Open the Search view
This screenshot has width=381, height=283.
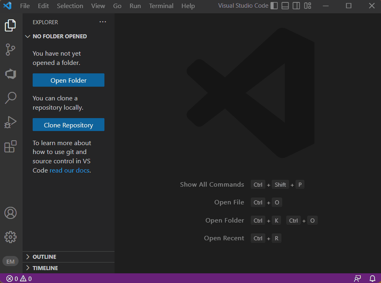coord(10,98)
